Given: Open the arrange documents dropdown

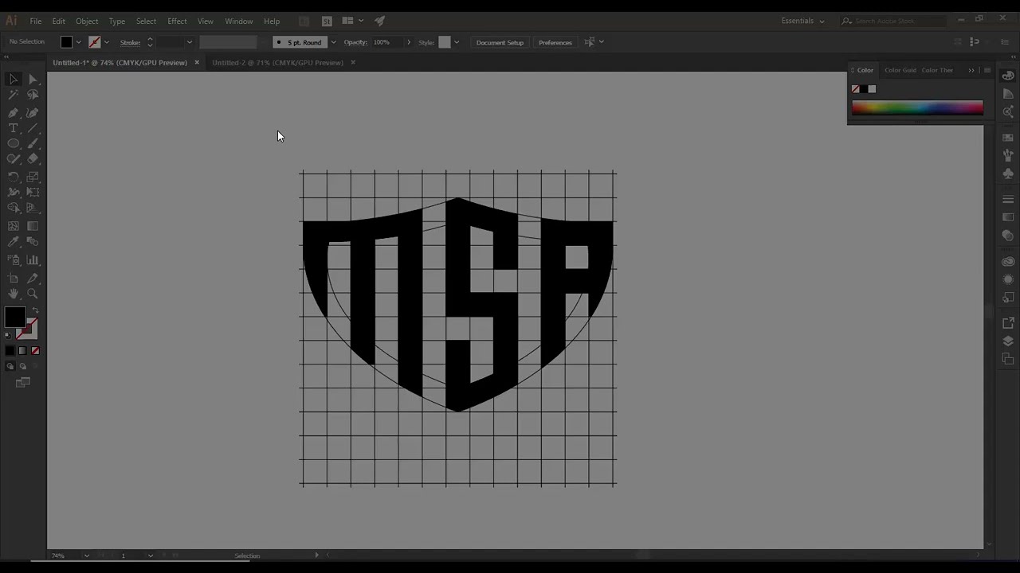Looking at the screenshot, I should (351, 21).
